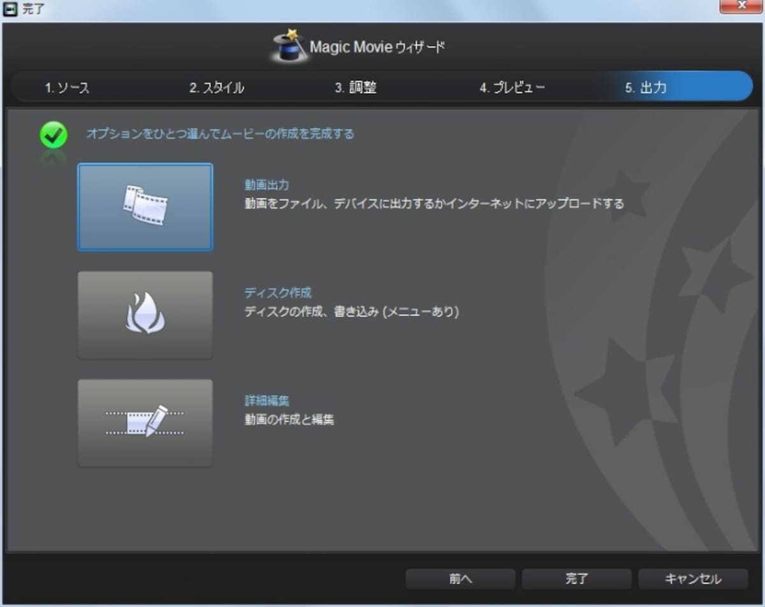Click the 完了 button to finish
The image size is (765, 607).
coord(577,579)
